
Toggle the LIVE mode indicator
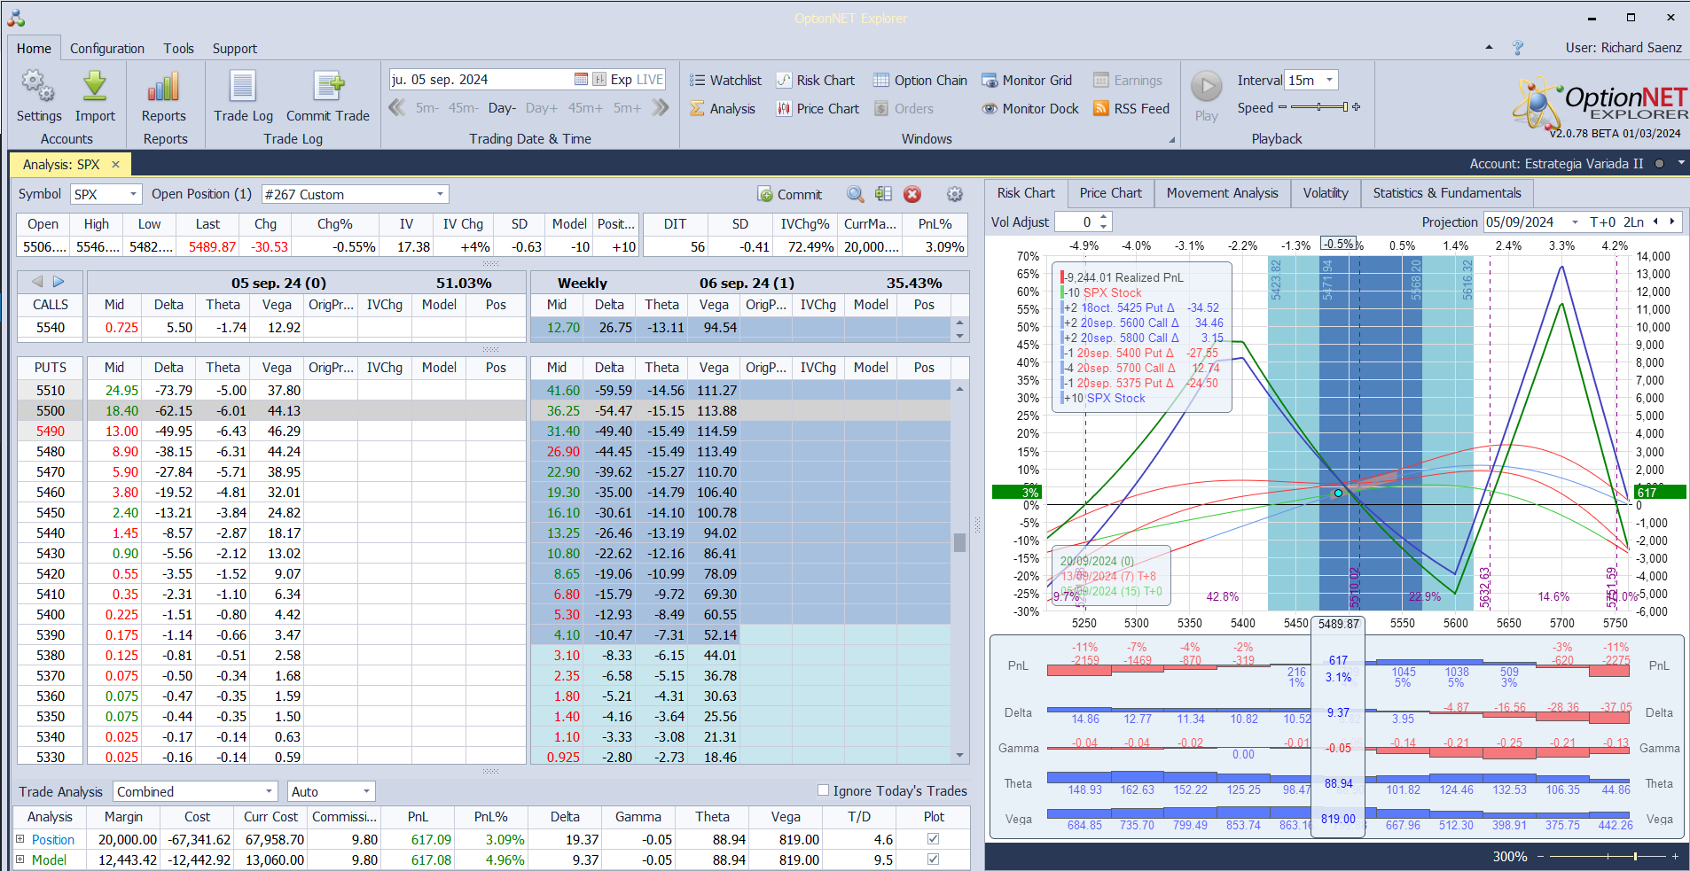650,80
